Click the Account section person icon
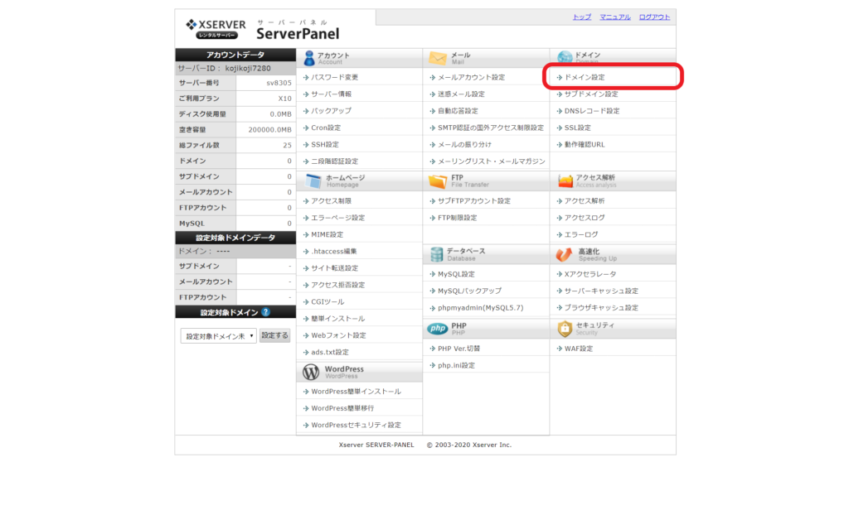The height and width of the screenshot is (515, 849). [x=309, y=58]
